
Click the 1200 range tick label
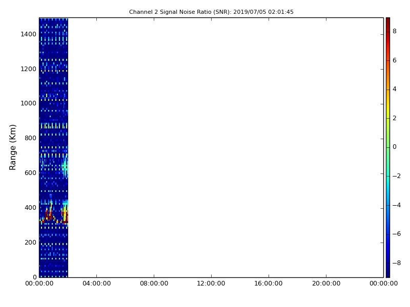28,69
